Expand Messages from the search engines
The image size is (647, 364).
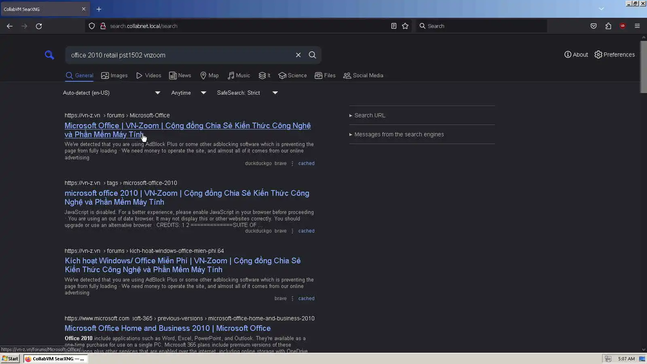point(396,134)
